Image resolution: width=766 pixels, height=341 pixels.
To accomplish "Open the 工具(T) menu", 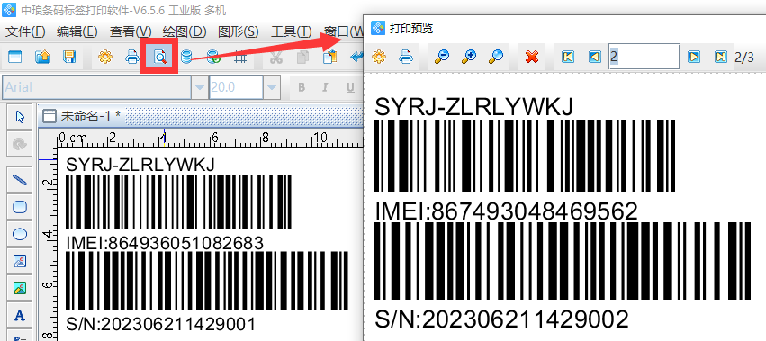I will click(x=291, y=31).
